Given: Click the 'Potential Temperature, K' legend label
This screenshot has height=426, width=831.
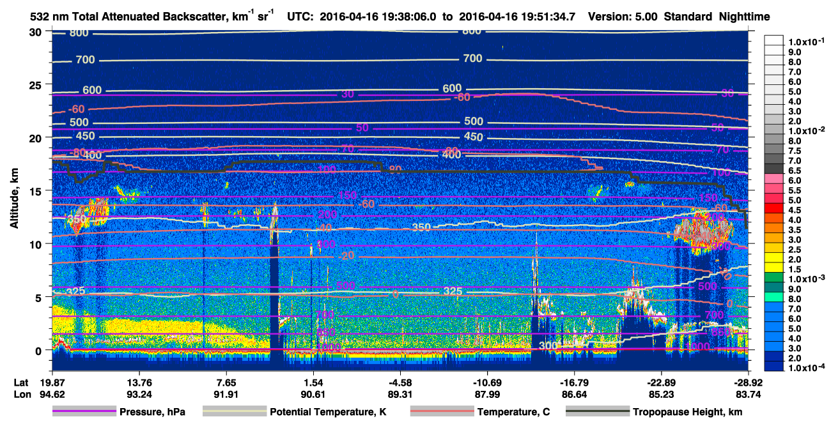Looking at the screenshot, I should click(328, 413).
